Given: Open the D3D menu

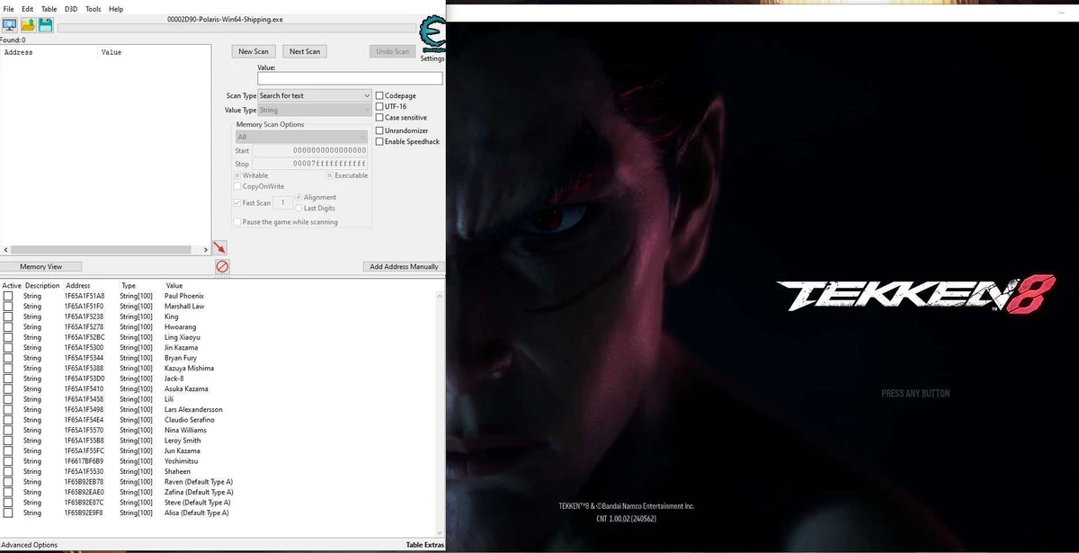Looking at the screenshot, I should pyautogui.click(x=70, y=9).
